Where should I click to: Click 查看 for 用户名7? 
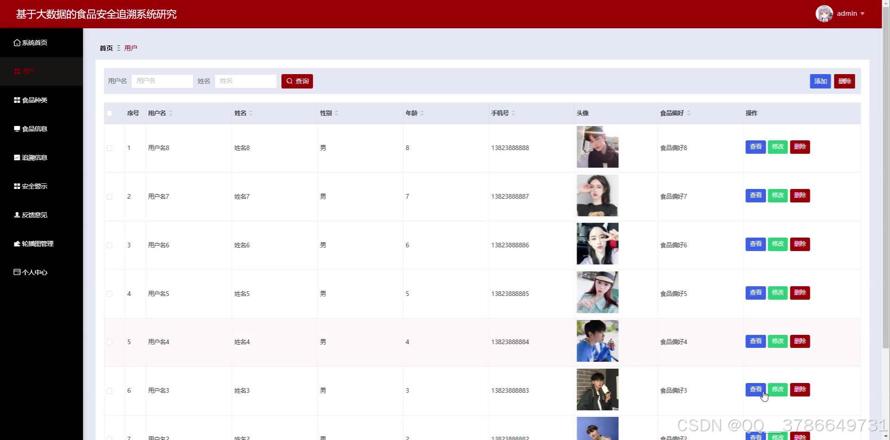pyautogui.click(x=756, y=195)
